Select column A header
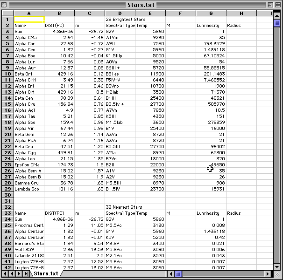 pos(29,14)
